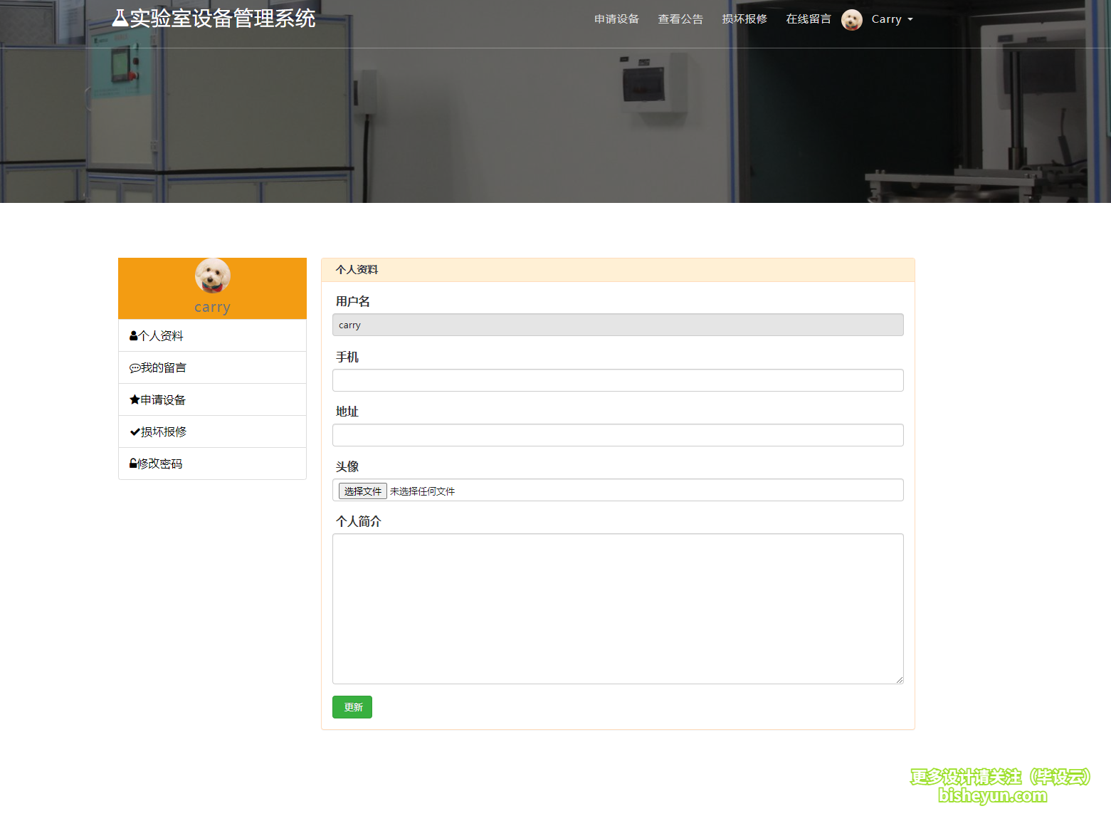
Task: Open the Carry account dropdown
Action: [887, 19]
